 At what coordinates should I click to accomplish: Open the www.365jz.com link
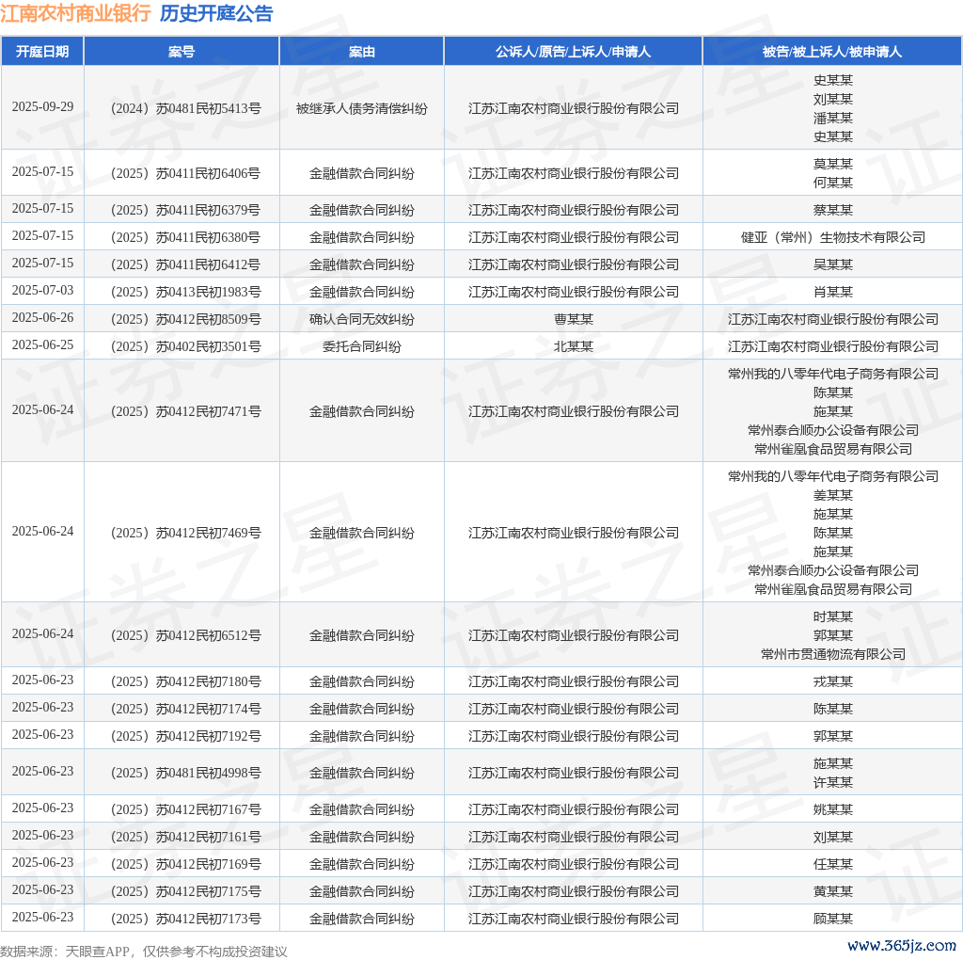[902, 945]
